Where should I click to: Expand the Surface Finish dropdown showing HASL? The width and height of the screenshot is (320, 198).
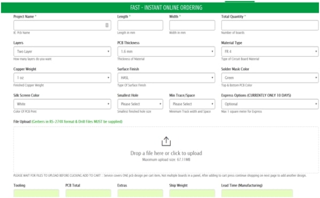(x=166, y=78)
